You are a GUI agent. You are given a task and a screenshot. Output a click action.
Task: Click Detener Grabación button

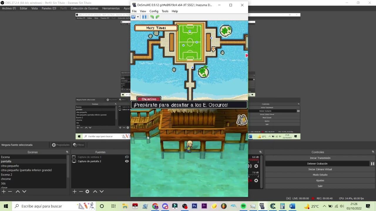pyautogui.click(x=317, y=164)
